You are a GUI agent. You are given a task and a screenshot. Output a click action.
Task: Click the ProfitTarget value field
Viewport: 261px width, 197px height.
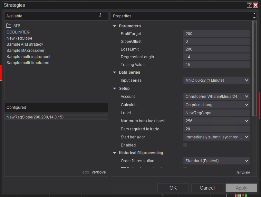click(x=216, y=34)
